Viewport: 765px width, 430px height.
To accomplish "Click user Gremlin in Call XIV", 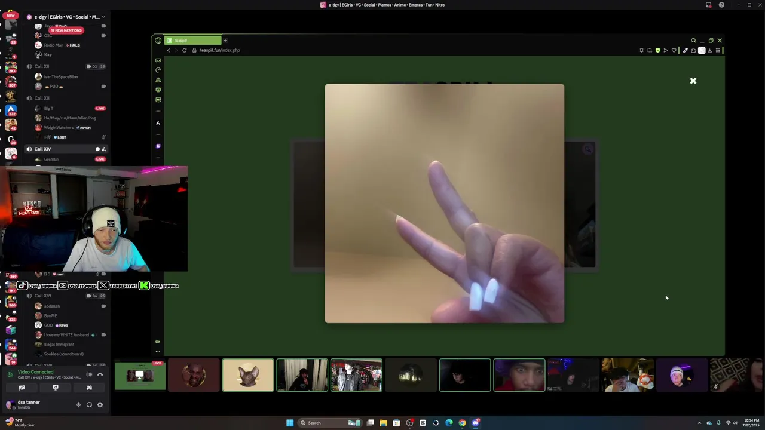I will pos(51,159).
